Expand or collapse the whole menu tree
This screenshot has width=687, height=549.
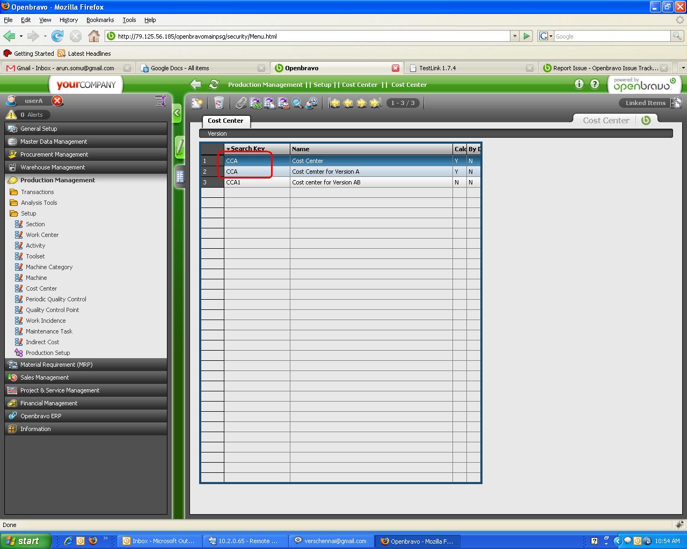[160, 100]
